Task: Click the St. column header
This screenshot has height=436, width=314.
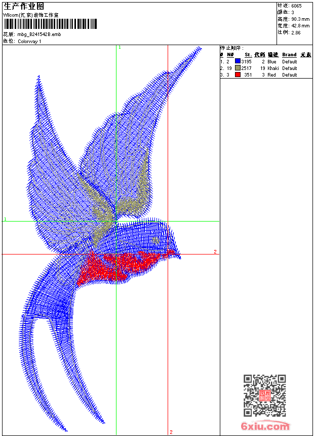Action: (x=248, y=55)
